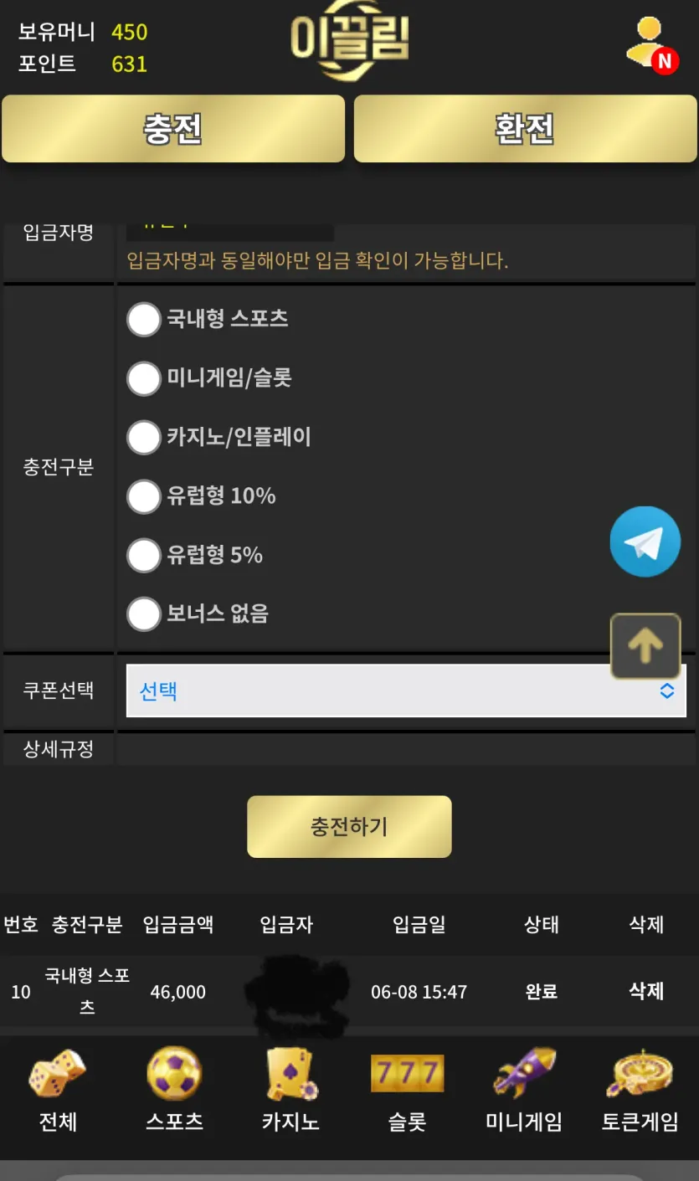Open the 777 슬롯 icon
This screenshot has width=699, height=1181.
pos(407,1073)
